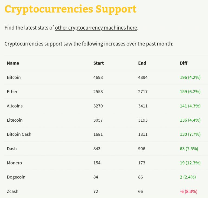Click Ether's end value 2717
The height and width of the screenshot is (198, 208).
[143, 92]
